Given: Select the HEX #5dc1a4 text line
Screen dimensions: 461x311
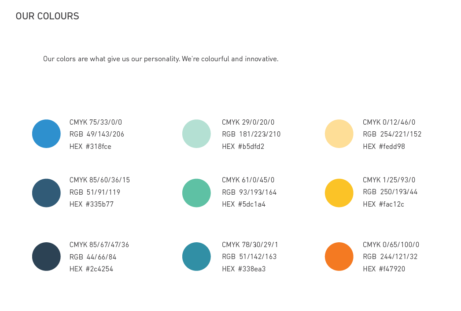Looking at the screenshot, I should pos(243,204).
